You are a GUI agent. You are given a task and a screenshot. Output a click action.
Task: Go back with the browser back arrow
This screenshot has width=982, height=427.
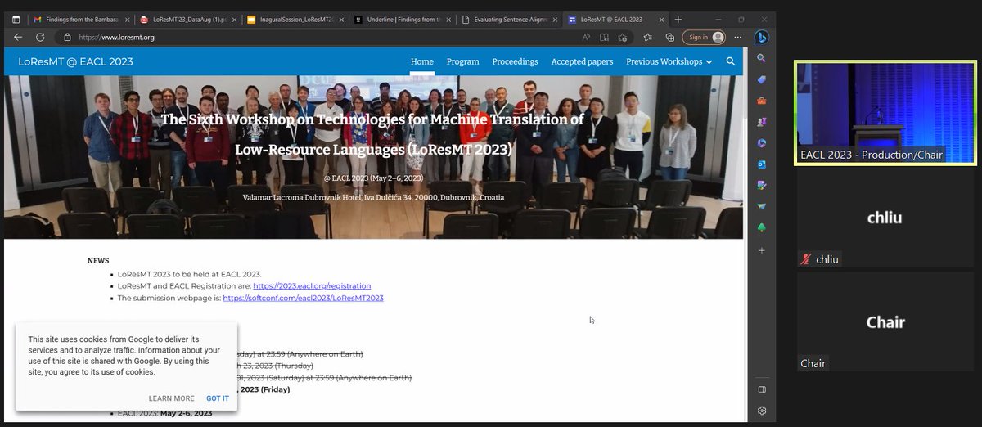click(18, 37)
